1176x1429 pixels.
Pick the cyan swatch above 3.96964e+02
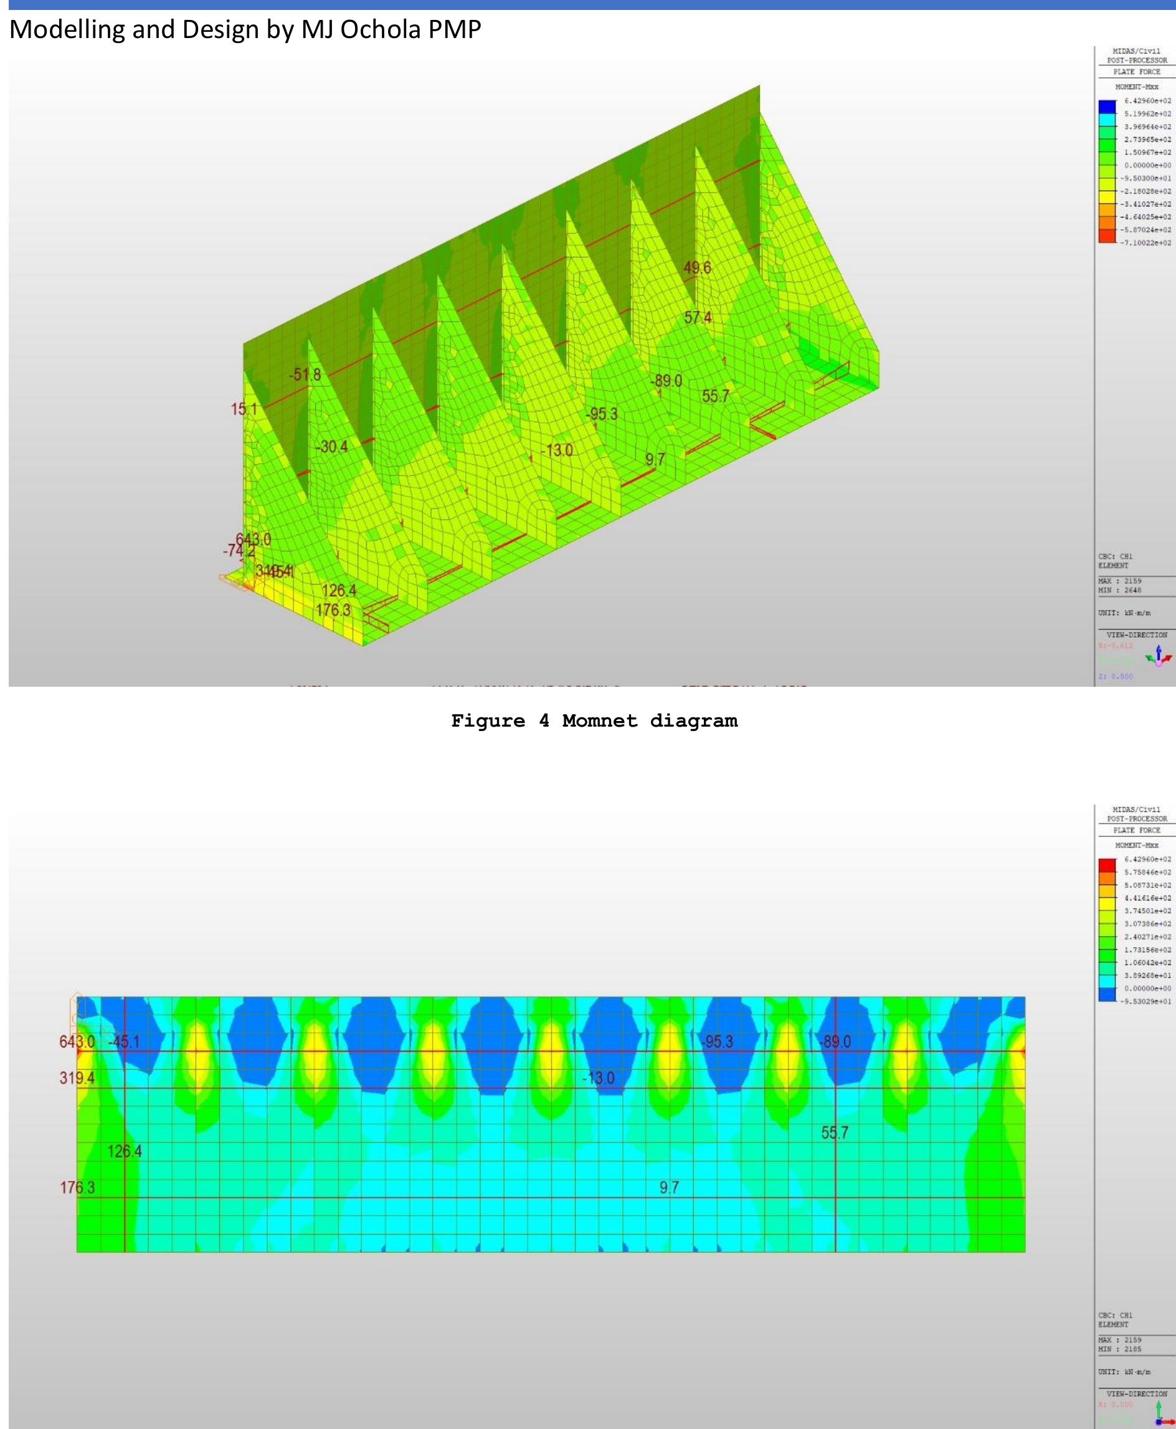(x=1107, y=120)
